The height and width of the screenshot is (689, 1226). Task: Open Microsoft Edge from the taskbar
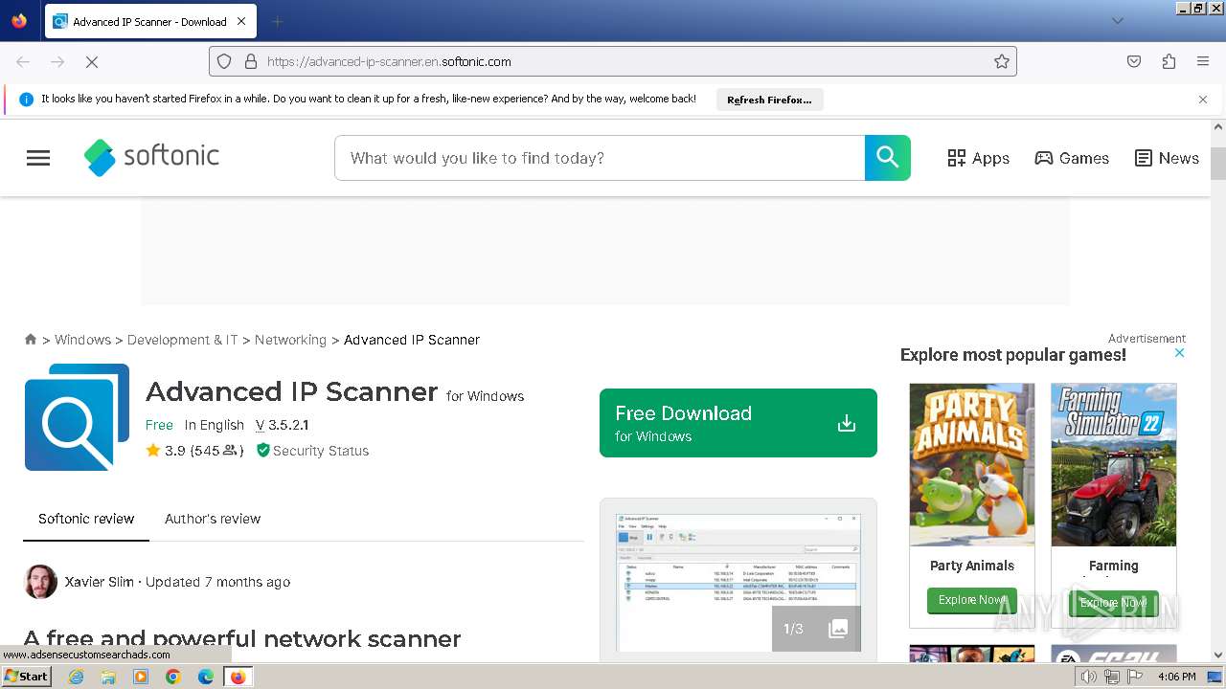(206, 677)
